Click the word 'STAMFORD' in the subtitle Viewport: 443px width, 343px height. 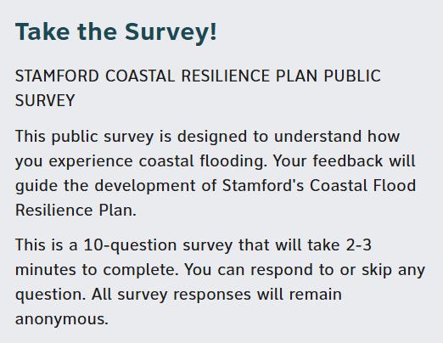[57, 76]
